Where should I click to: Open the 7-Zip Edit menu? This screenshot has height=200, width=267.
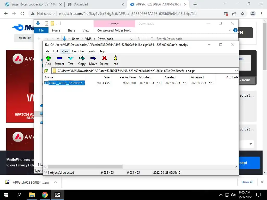click(x=56, y=51)
